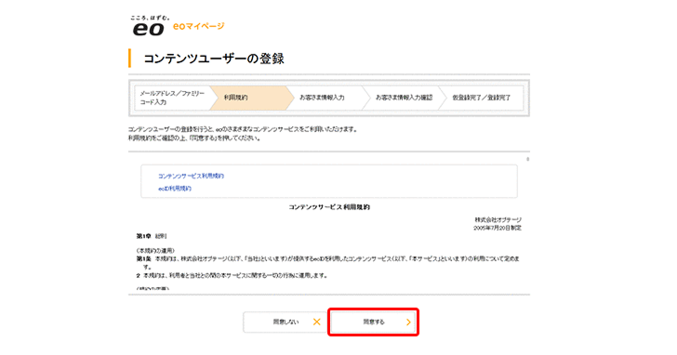Click the eo logo
This screenshot has width=677, height=355.
coord(148,26)
